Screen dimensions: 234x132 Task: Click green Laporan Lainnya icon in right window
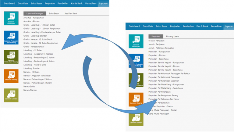click(136, 119)
